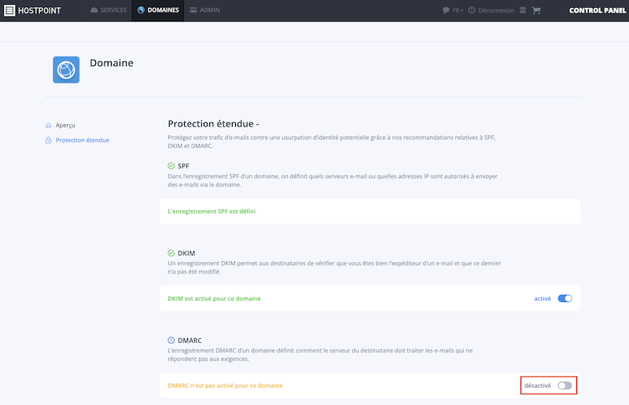Click the 'activé' label next to DKIM toggle
This screenshot has height=405, width=629.
tap(543, 298)
